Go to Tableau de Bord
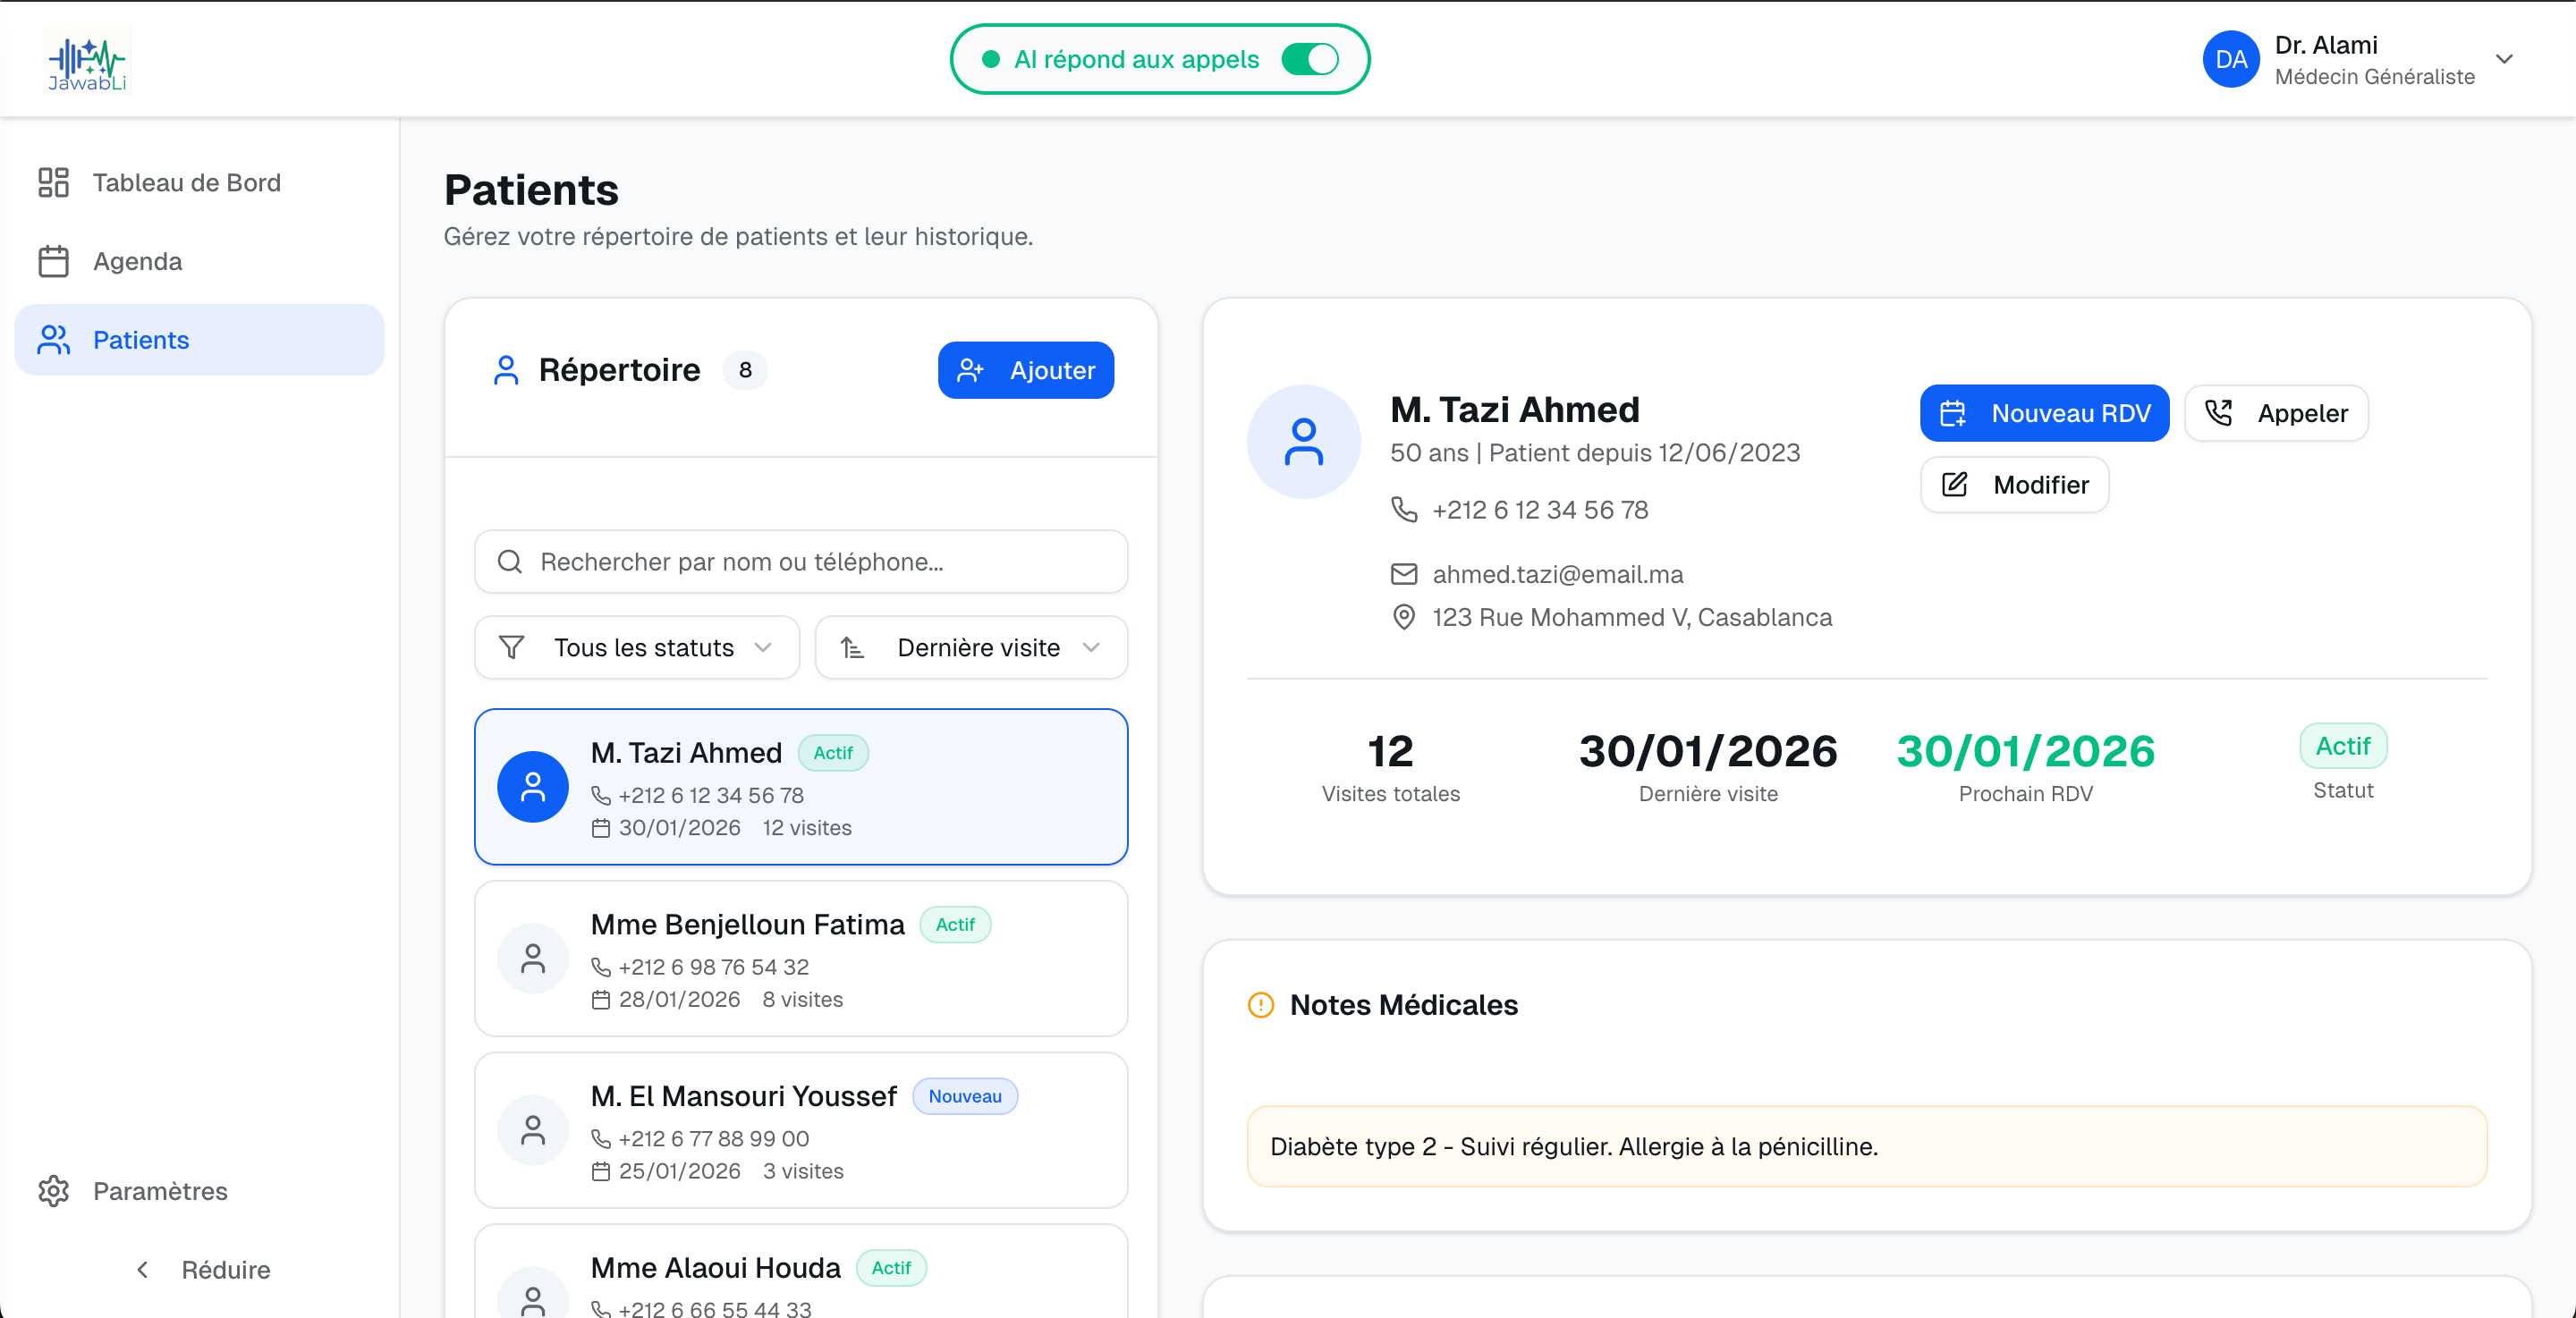Image resolution: width=2576 pixels, height=1318 pixels. [x=186, y=183]
